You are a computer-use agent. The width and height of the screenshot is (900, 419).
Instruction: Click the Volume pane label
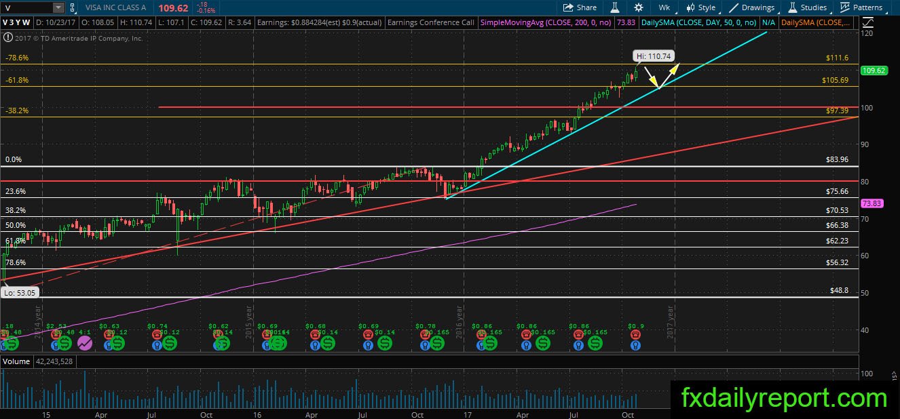[x=16, y=361]
